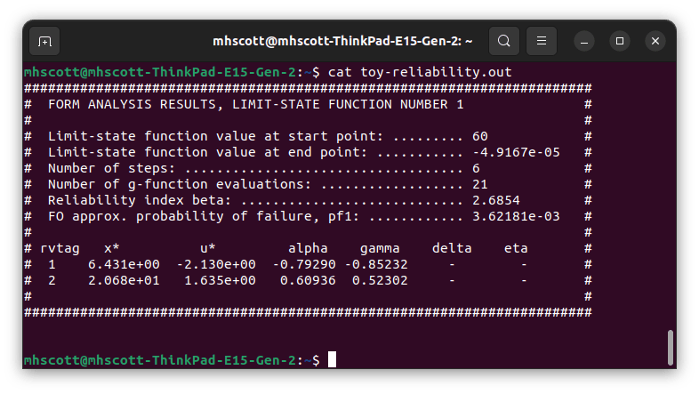Click the number of steps value 6
Image resolution: width=699 pixels, height=394 pixels.
point(477,168)
